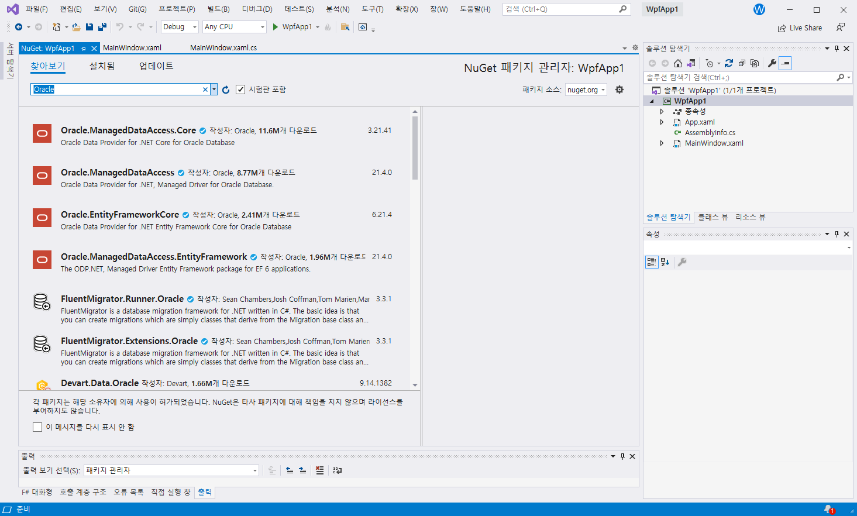
Task: Toggle auto-hide pin on Solution Explorer panel
Action: 837,49
